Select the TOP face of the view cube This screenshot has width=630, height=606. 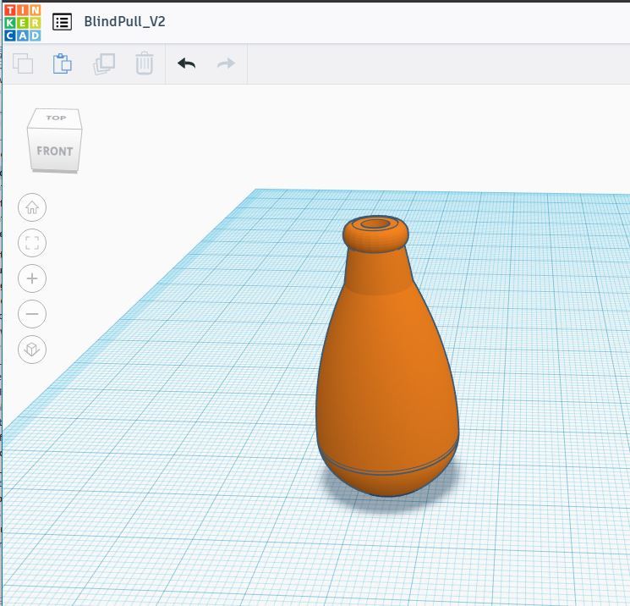(x=56, y=118)
